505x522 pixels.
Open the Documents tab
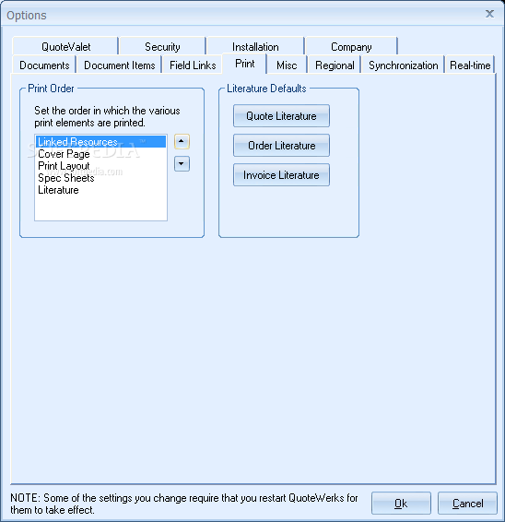(x=44, y=65)
